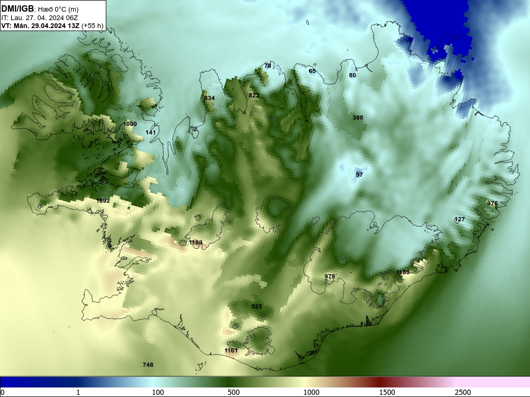Click the map value 1161
Viewport: 530px width, 397px height.
click(231, 350)
